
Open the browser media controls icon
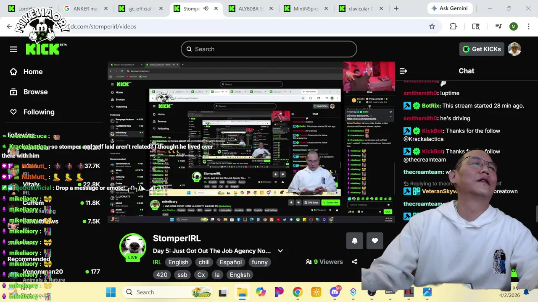click(498, 26)
